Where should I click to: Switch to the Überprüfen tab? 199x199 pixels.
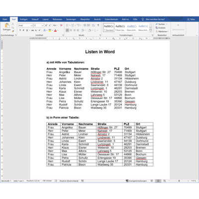pyautogui.click(x=85, y=19)
